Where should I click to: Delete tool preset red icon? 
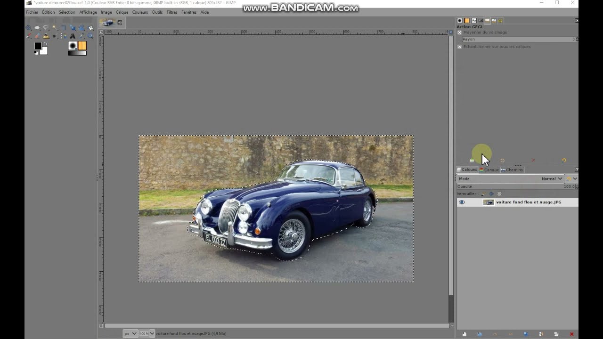pyautogui.click(x=533, y=160)
